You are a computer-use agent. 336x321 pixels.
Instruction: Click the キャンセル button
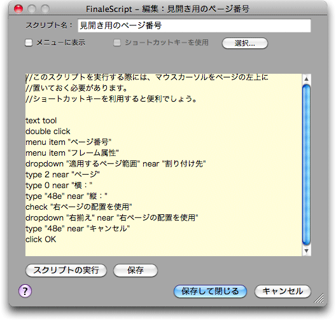click(x=283, y=291)
